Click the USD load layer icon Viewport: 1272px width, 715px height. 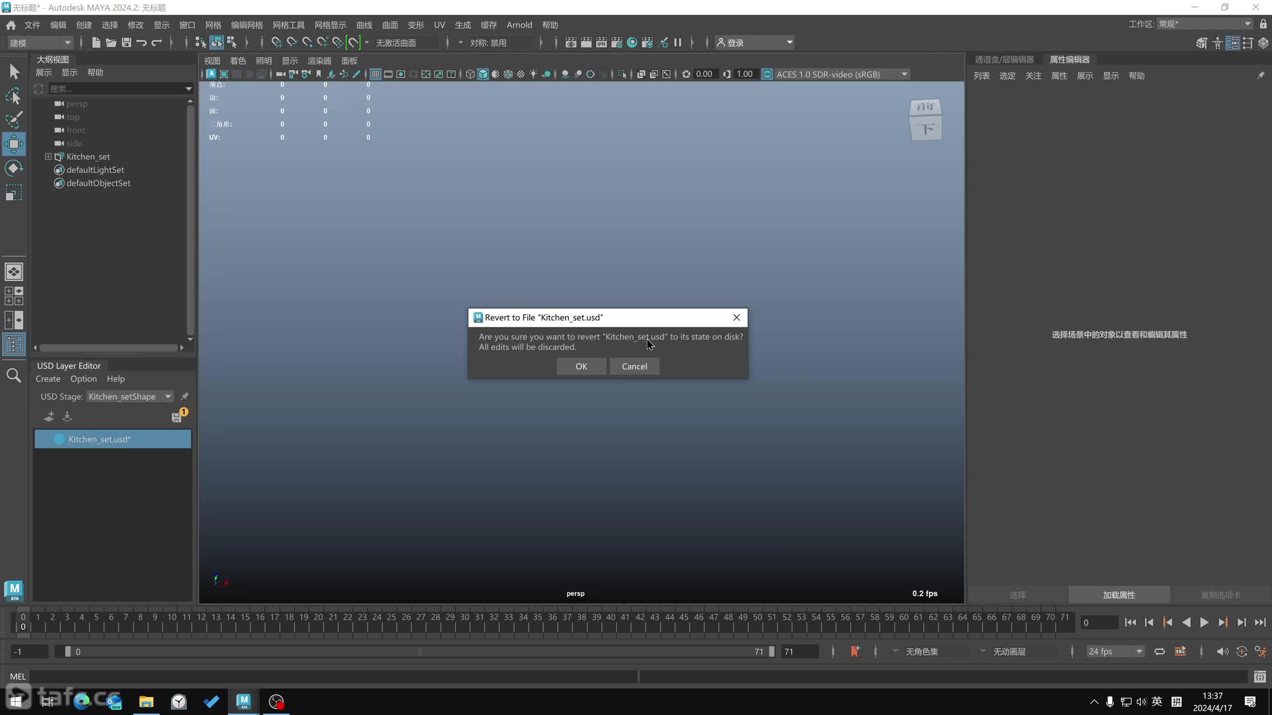click(x=67, y=417)
